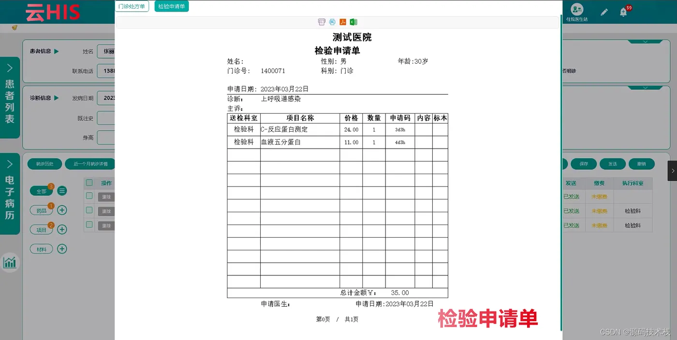Expand the 患者列表 side panel

[10, 97]
